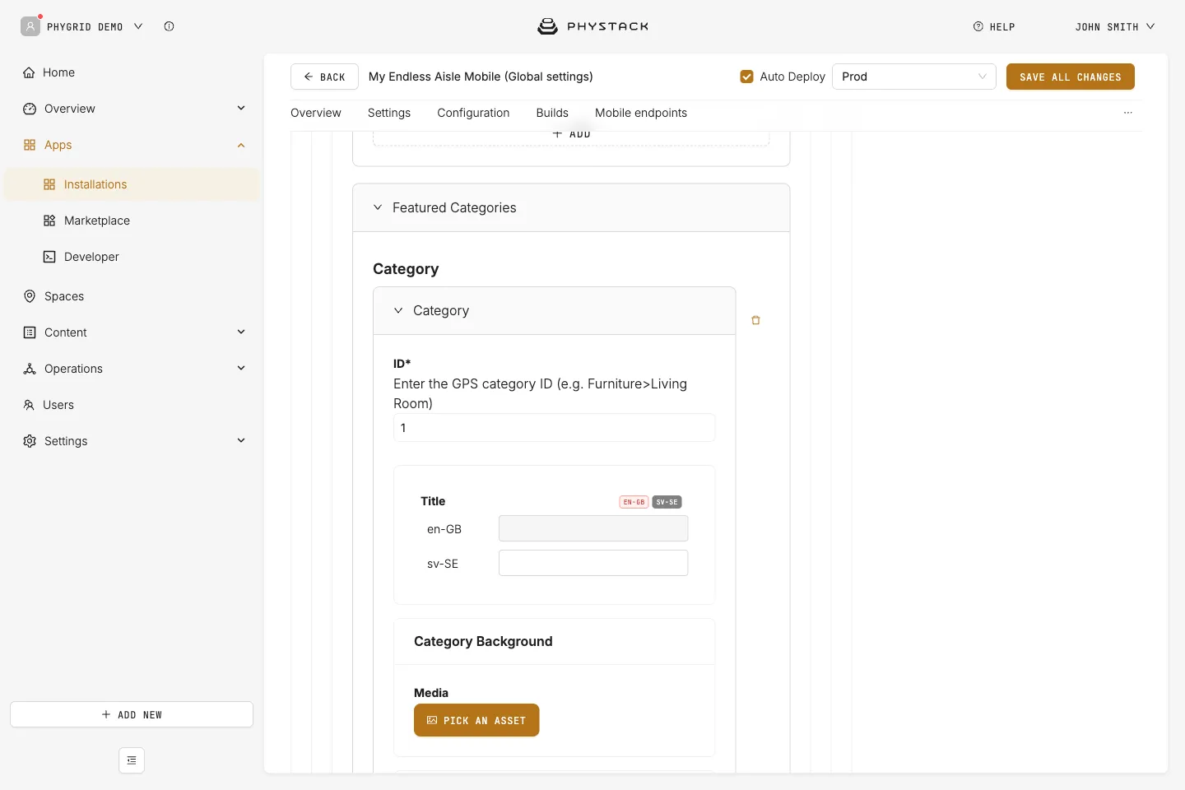Click the Spaces location pin icon
The image size is (1185, 790).
[x=30, y=296]
